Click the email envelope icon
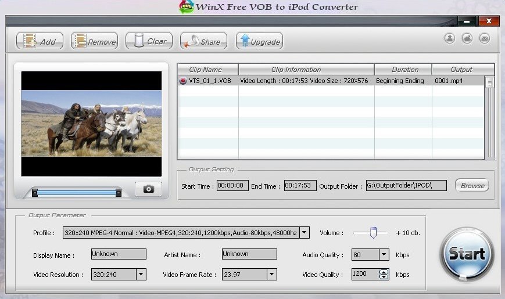The image size is (505, 299). (485, 39)
